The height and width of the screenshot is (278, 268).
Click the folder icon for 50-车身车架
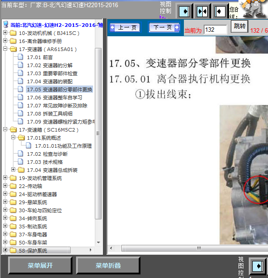pyautogui.click(x=13, y=242)
